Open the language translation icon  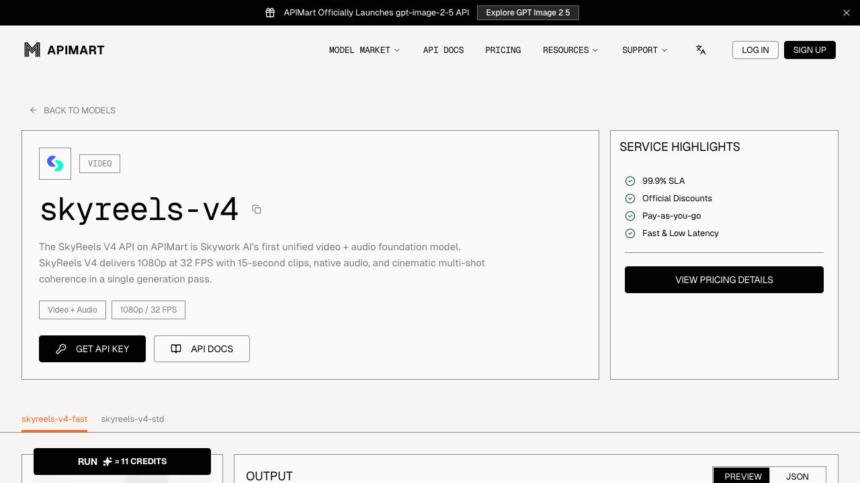pyautogui.click(x=701, y=50)
